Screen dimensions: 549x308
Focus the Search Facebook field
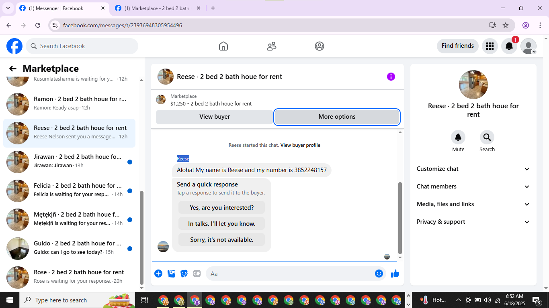82,46
